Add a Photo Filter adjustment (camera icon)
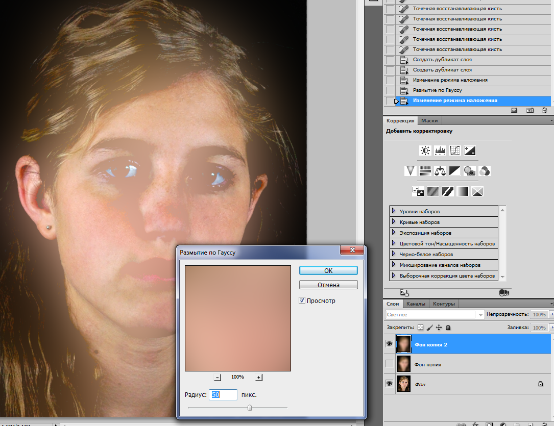This screenshot has height=426, width=554. point(470,171)
